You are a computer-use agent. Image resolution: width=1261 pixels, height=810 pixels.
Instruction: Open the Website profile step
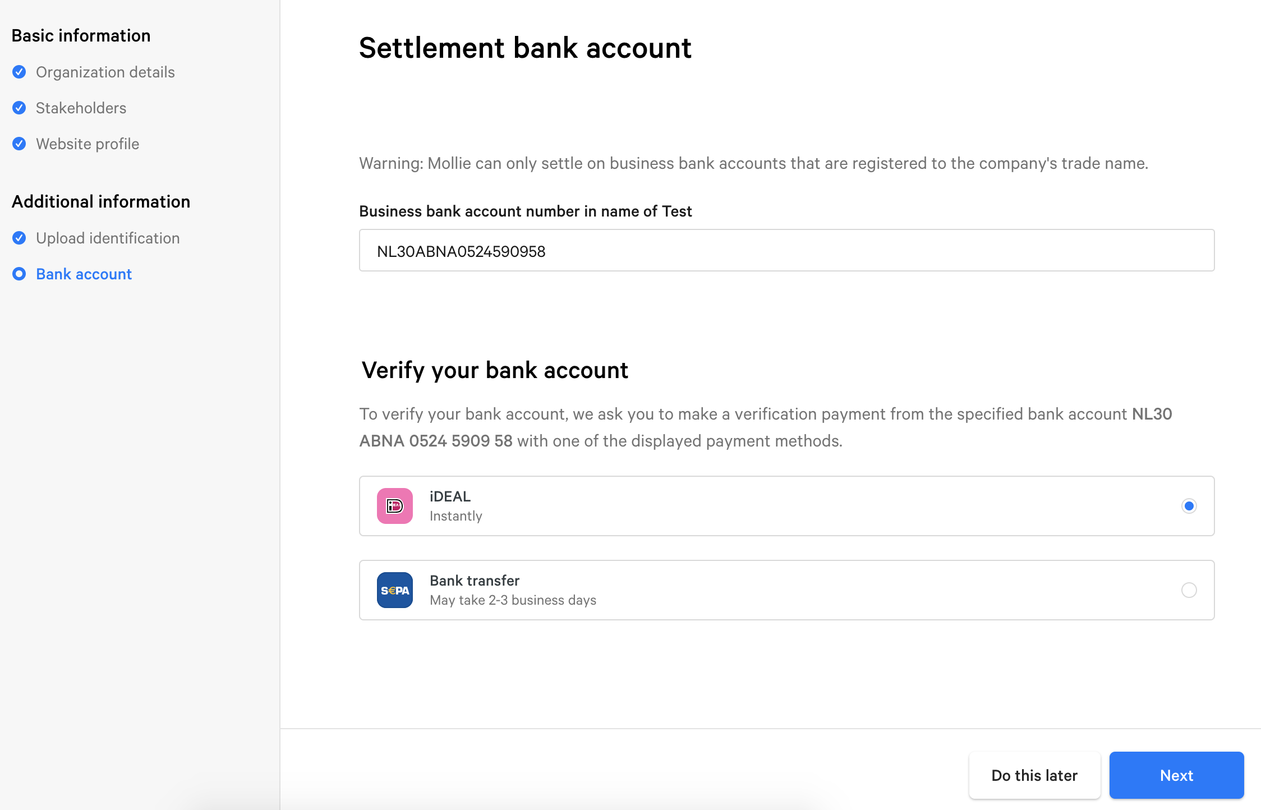click(x=88, y=144)
